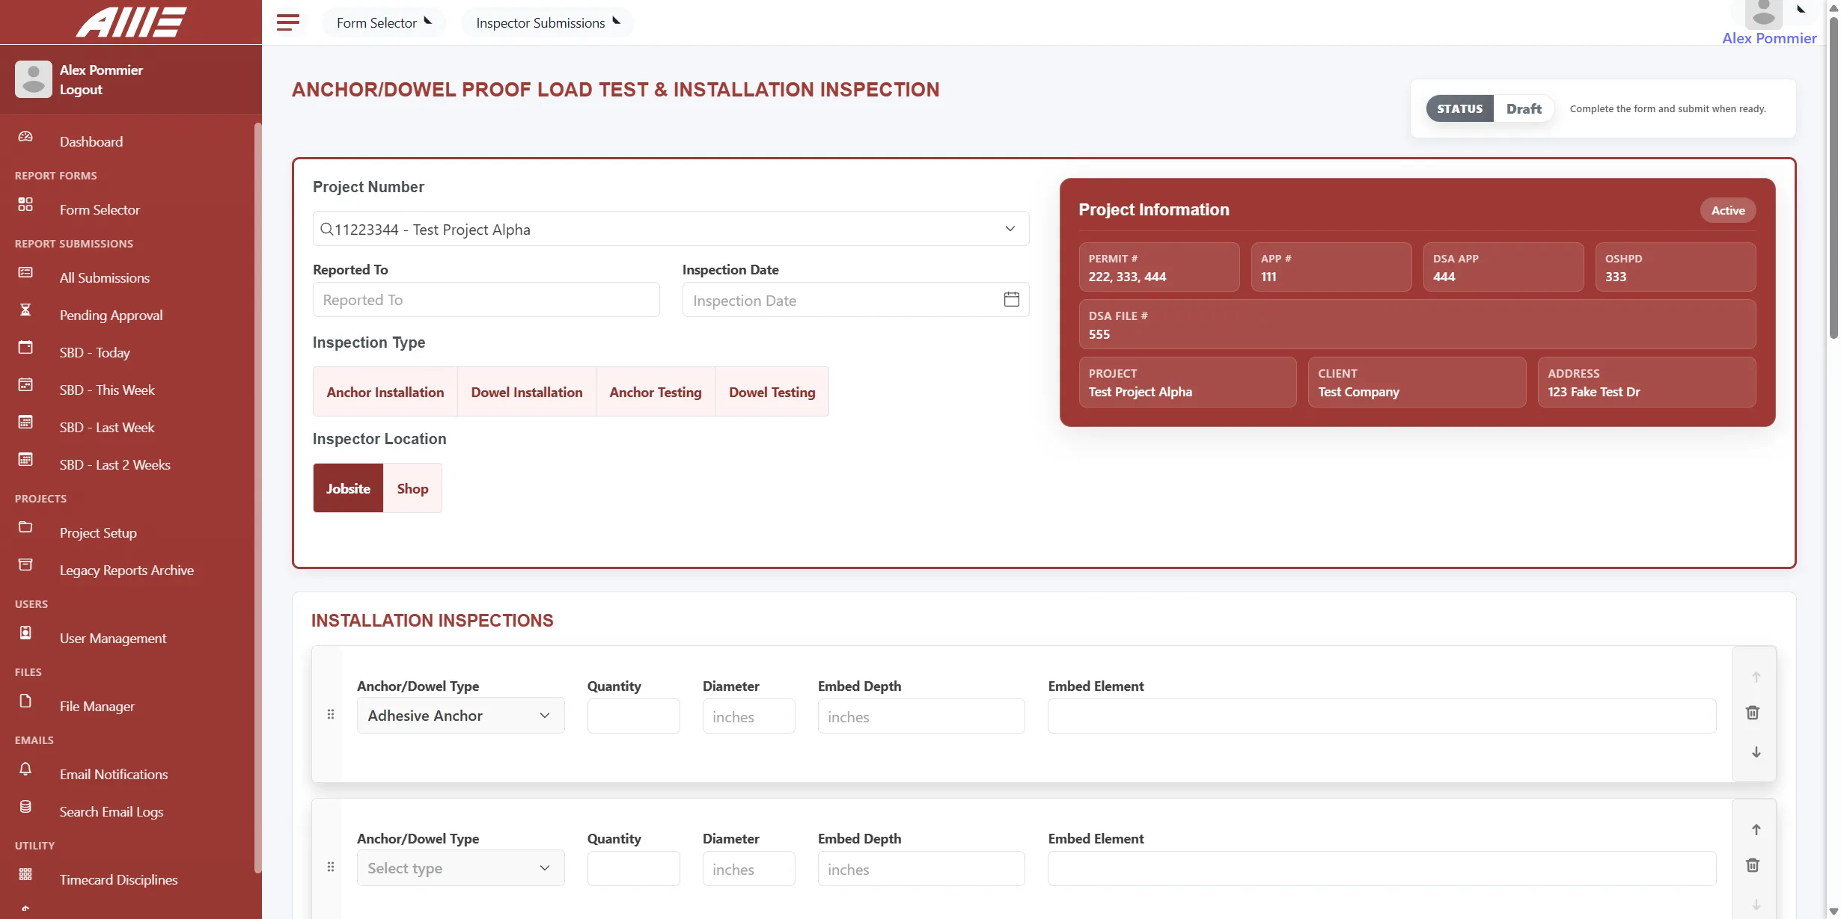Image resolution: width=1841 pixels, height=919 pixels.
Task: Click the Logout link
Action: coord(81,89)
